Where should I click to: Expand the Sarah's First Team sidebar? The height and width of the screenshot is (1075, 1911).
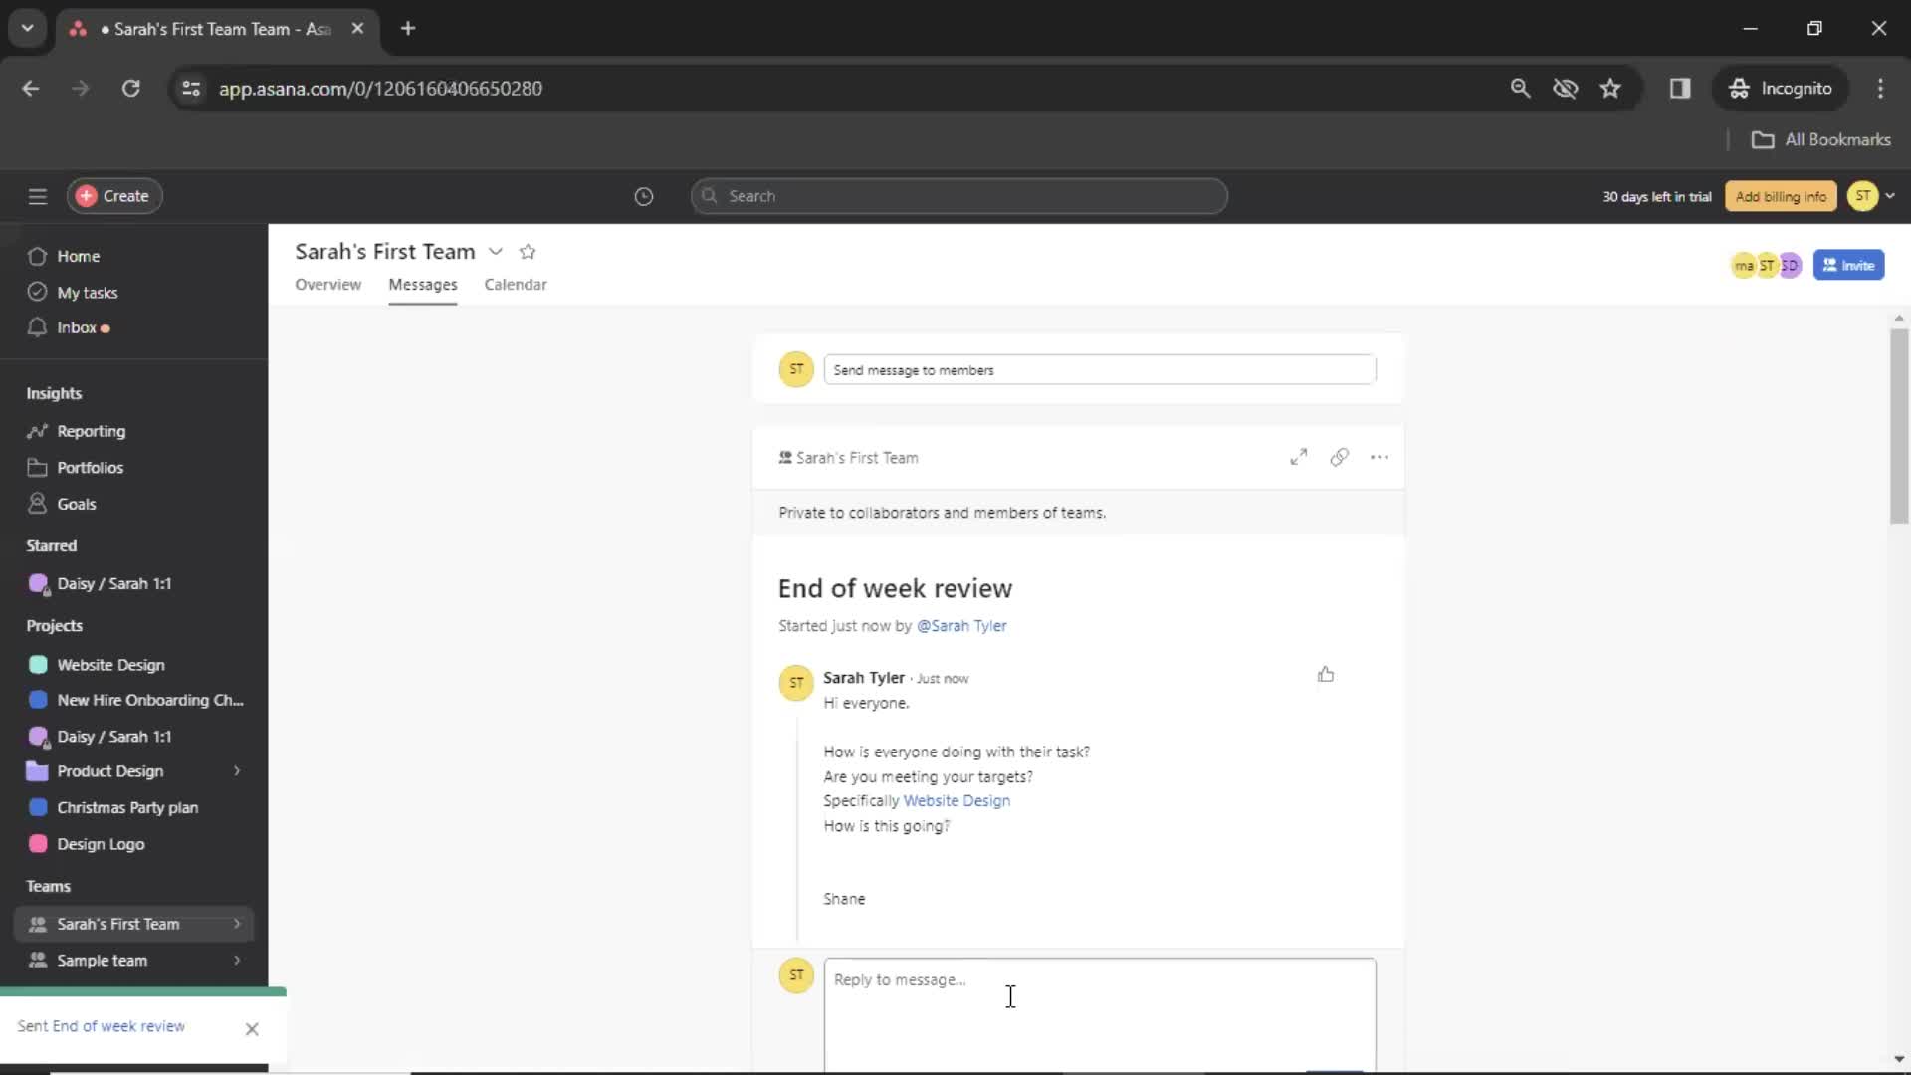click(x=236, y=923)
